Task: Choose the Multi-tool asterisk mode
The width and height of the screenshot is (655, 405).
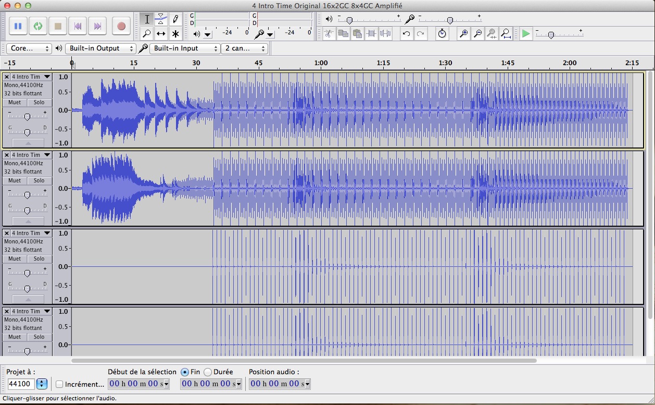Action: pos(175,34)
